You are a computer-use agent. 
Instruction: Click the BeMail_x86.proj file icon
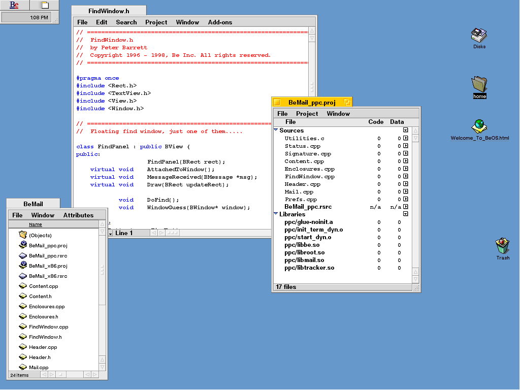23,266
